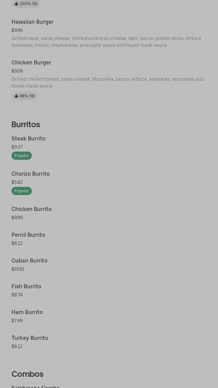Click the Cuban Burrito $10.61 price
This screenshot has height=388, width=218.
click(x=18, y=269)
